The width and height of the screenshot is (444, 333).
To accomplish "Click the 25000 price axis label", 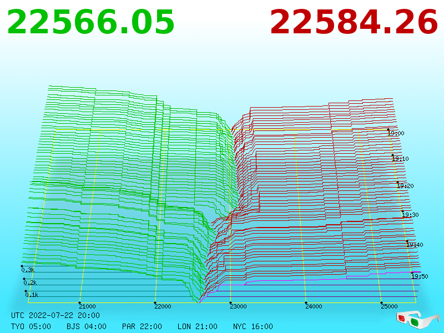I will 389,306.
